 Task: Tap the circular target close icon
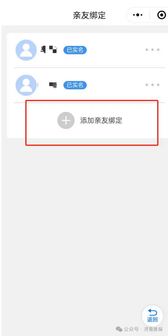click(161, 15)
